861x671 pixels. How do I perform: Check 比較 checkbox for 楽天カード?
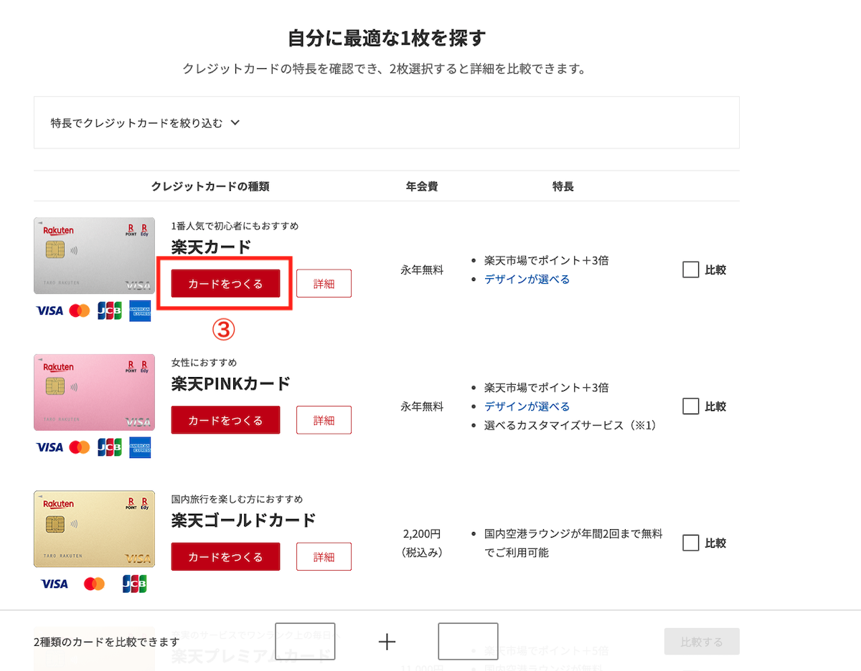coord(690,270)
